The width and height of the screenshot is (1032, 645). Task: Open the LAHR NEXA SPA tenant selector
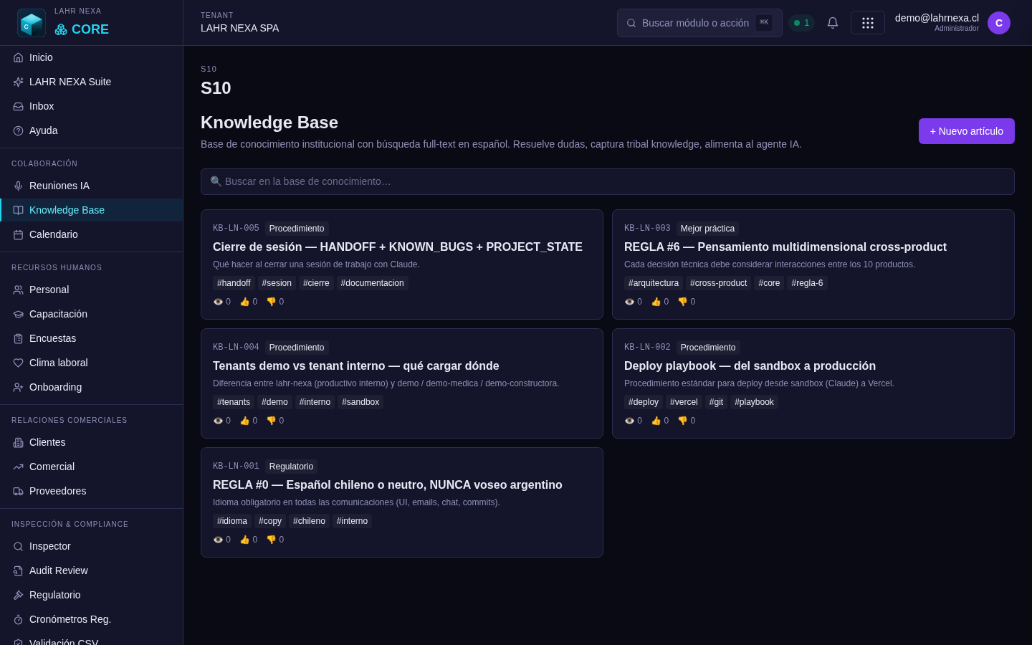click(239, 28)
